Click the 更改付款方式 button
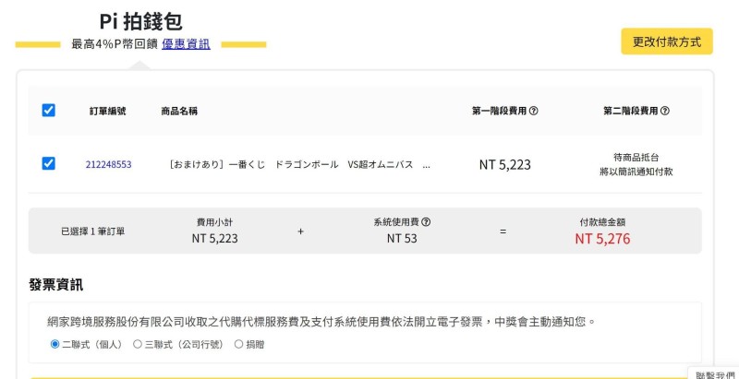 pyautogui.click(x=666, y=41)
